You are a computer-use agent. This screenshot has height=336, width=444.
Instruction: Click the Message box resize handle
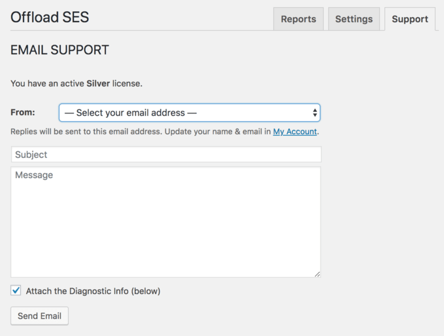click(x=317, y=274)
